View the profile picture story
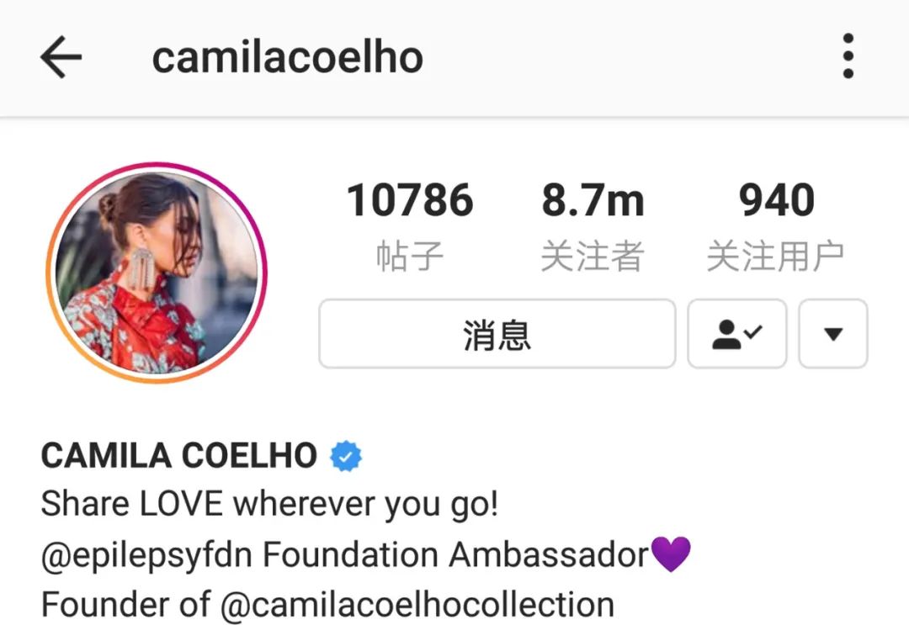This screenshot has height=625, width=909. click(157, 273)
